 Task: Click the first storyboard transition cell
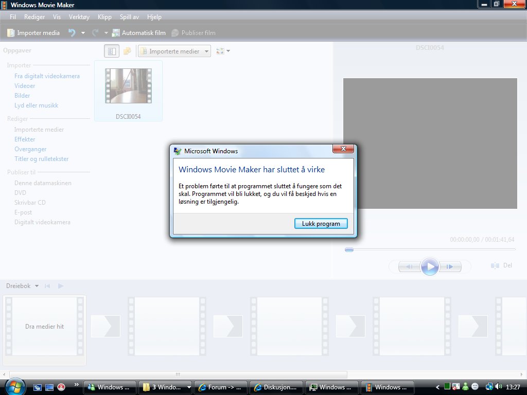(x=106, y=326)
